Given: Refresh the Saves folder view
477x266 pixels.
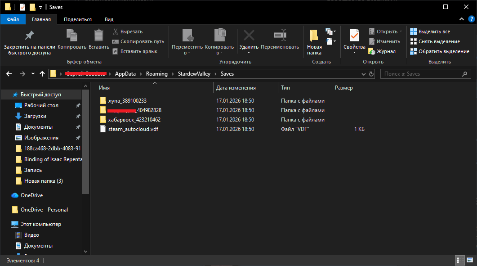Looking at the screenshot, I should click(x=371, y=74).
